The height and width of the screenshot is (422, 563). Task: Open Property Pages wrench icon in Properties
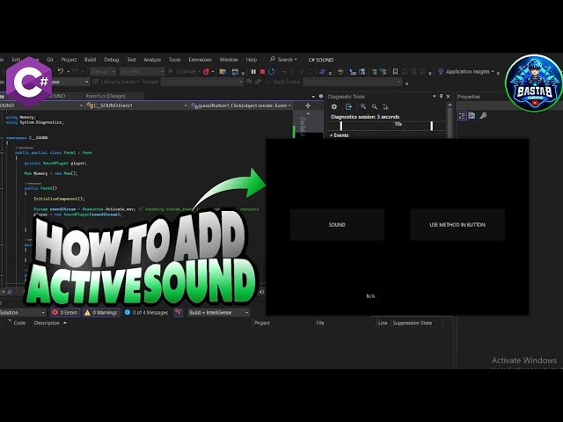(x=483, y=115)
